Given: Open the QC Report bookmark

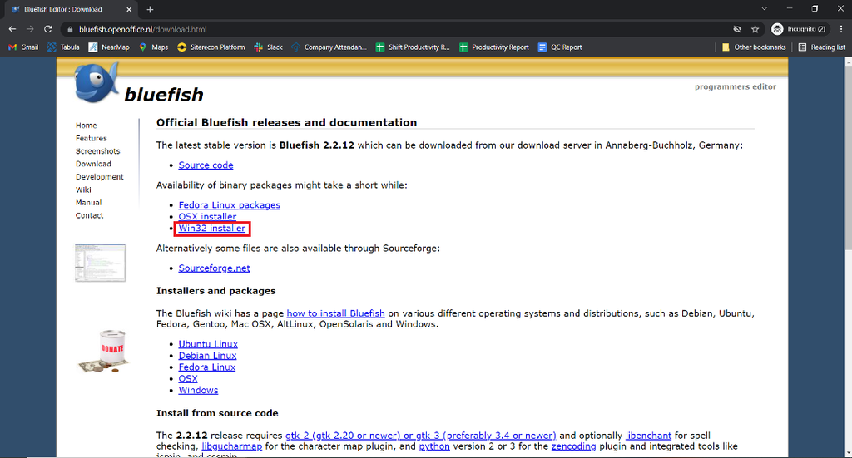Looking at the screenshot, I should [x=560, y=47].
